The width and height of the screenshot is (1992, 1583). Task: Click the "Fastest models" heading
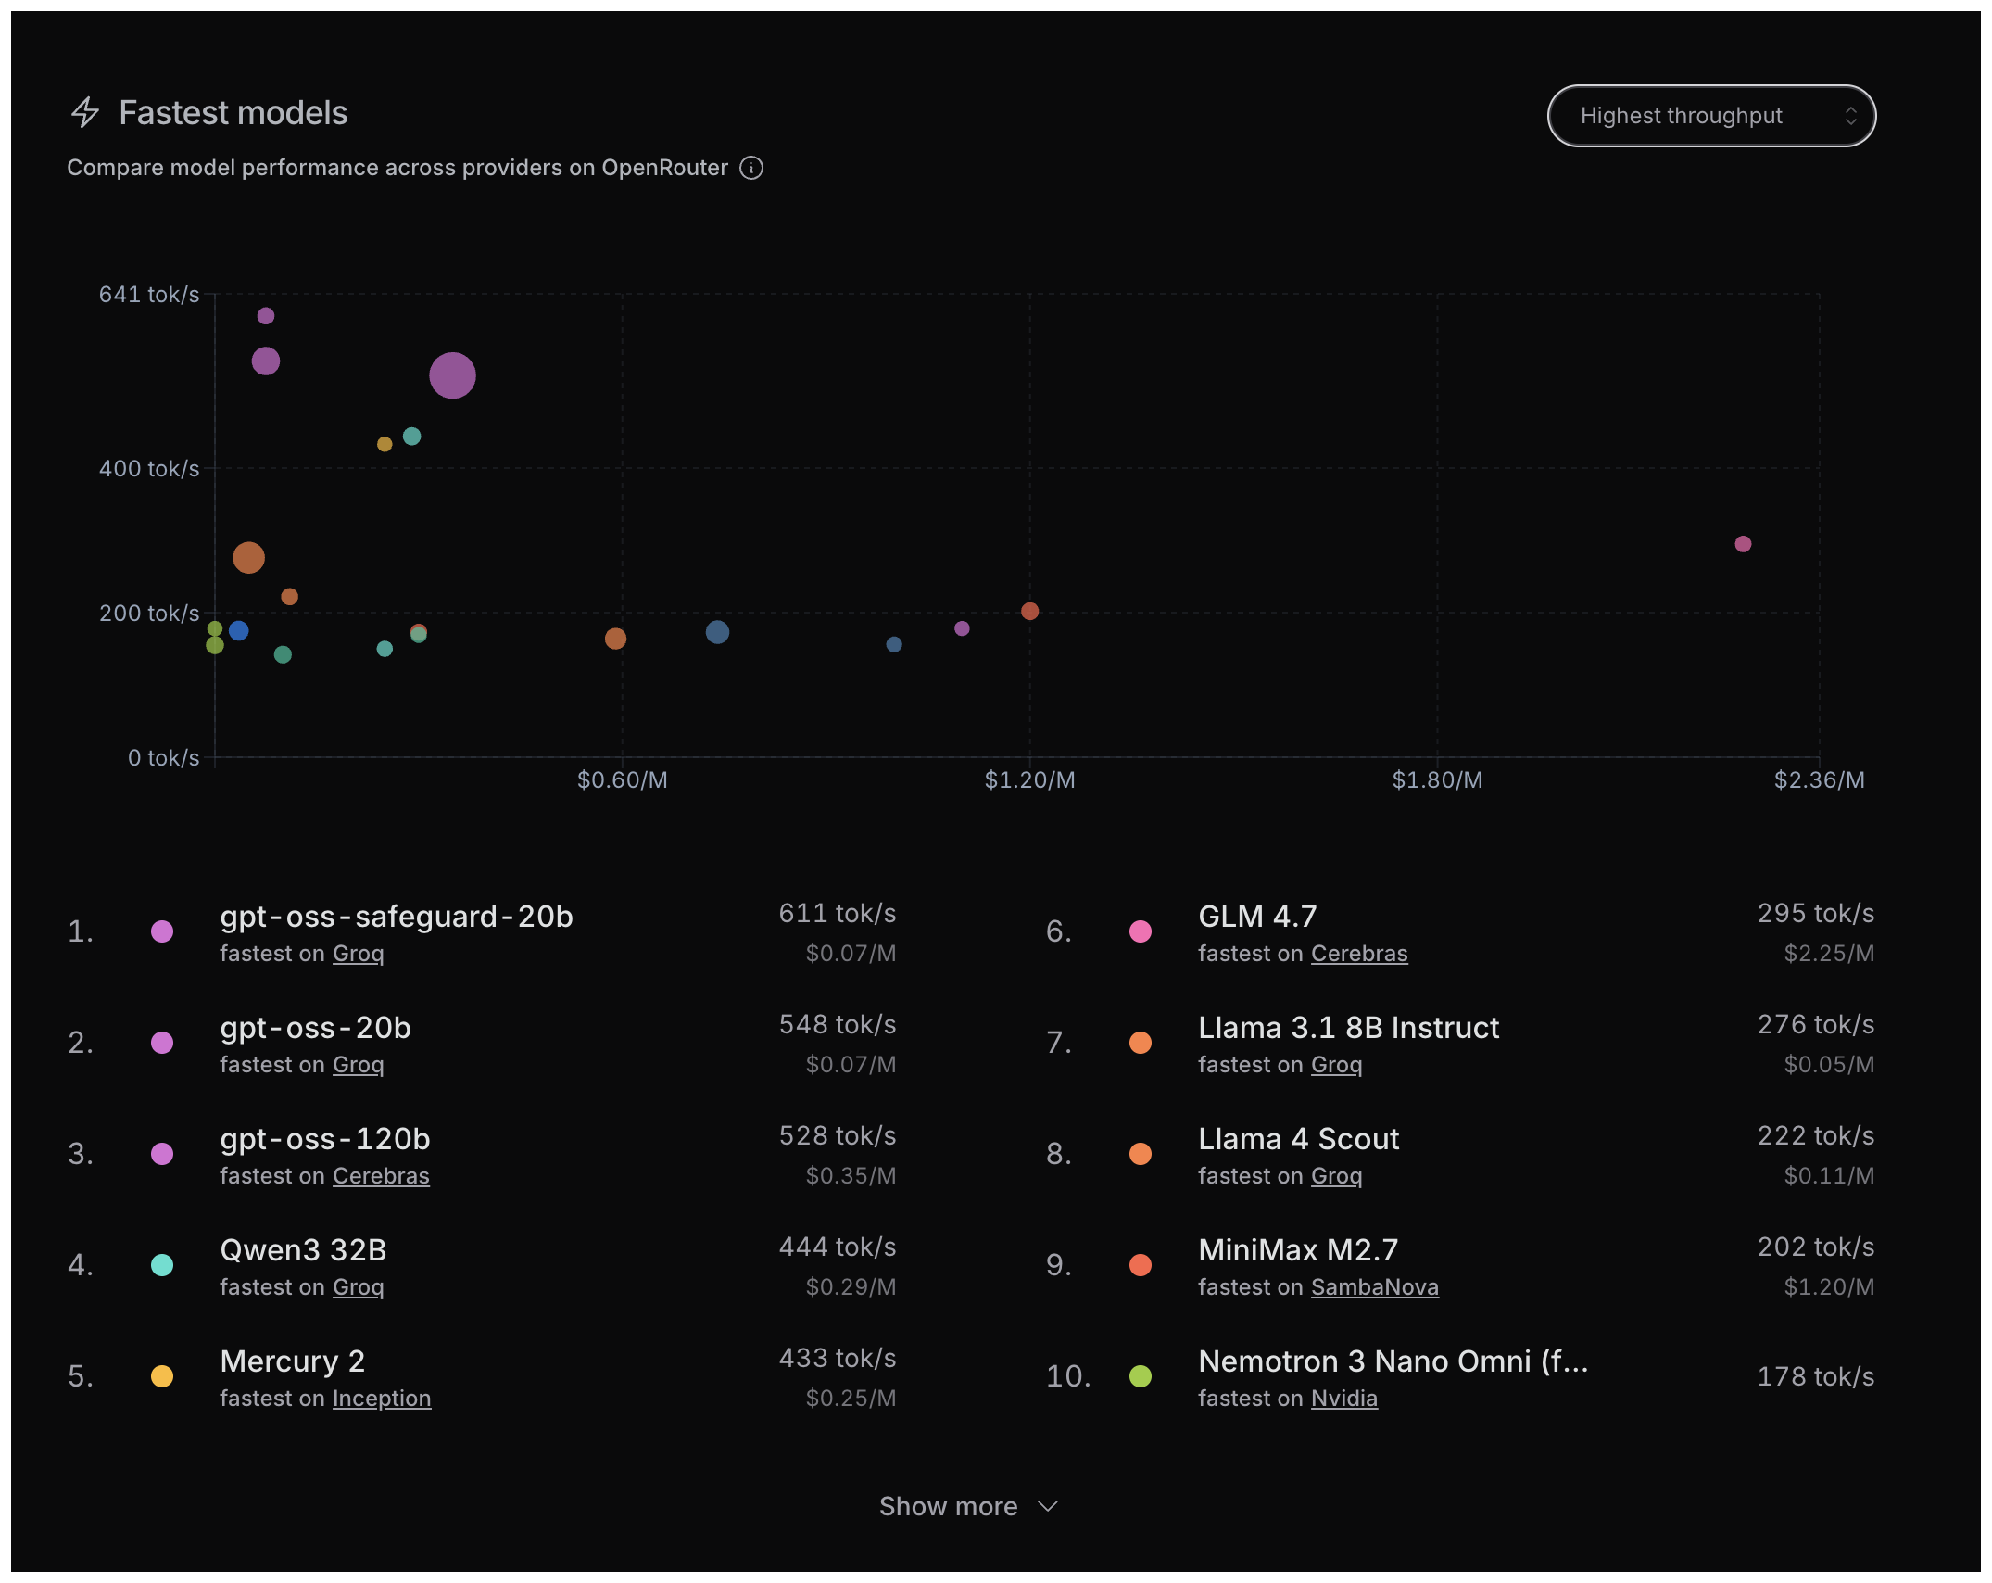pyautogui.click(x=233, y=113)
